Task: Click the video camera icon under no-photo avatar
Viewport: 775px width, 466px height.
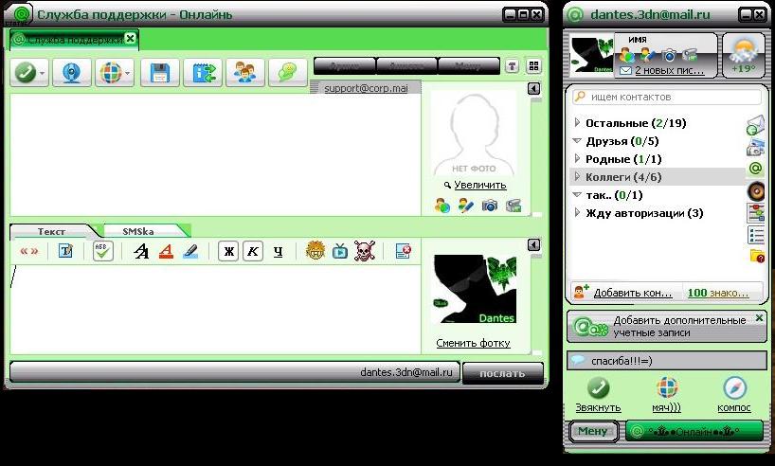Action: (x=514, y=206)
